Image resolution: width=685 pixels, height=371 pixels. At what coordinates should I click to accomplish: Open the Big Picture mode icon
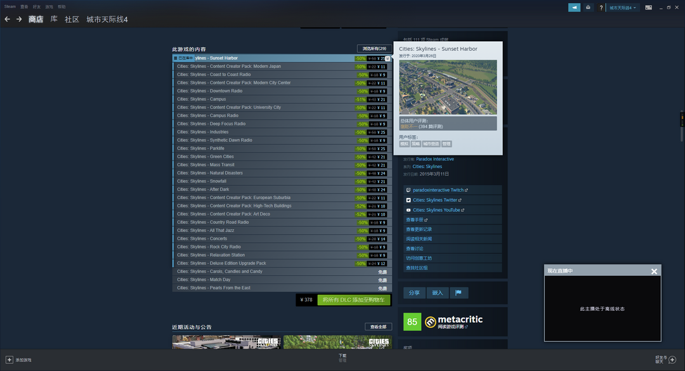pos(648,8)
